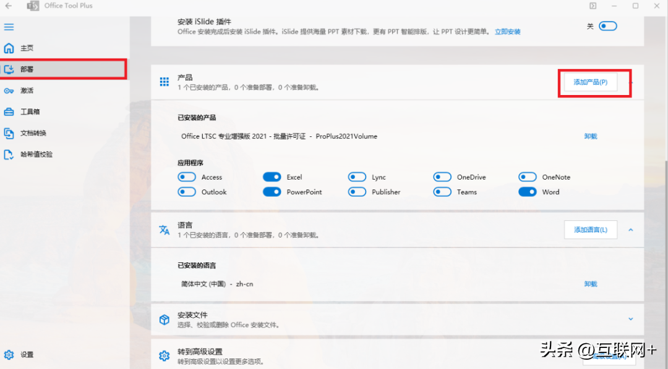Open 哈希值校验 in the sidebar
This screenshot has width=668, height=369.
(x=64, y=154)
